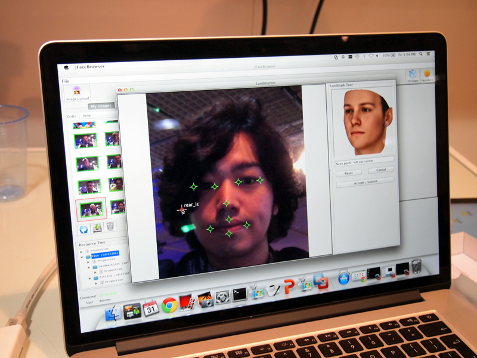Open the Image Upload tool

point(77,93)
